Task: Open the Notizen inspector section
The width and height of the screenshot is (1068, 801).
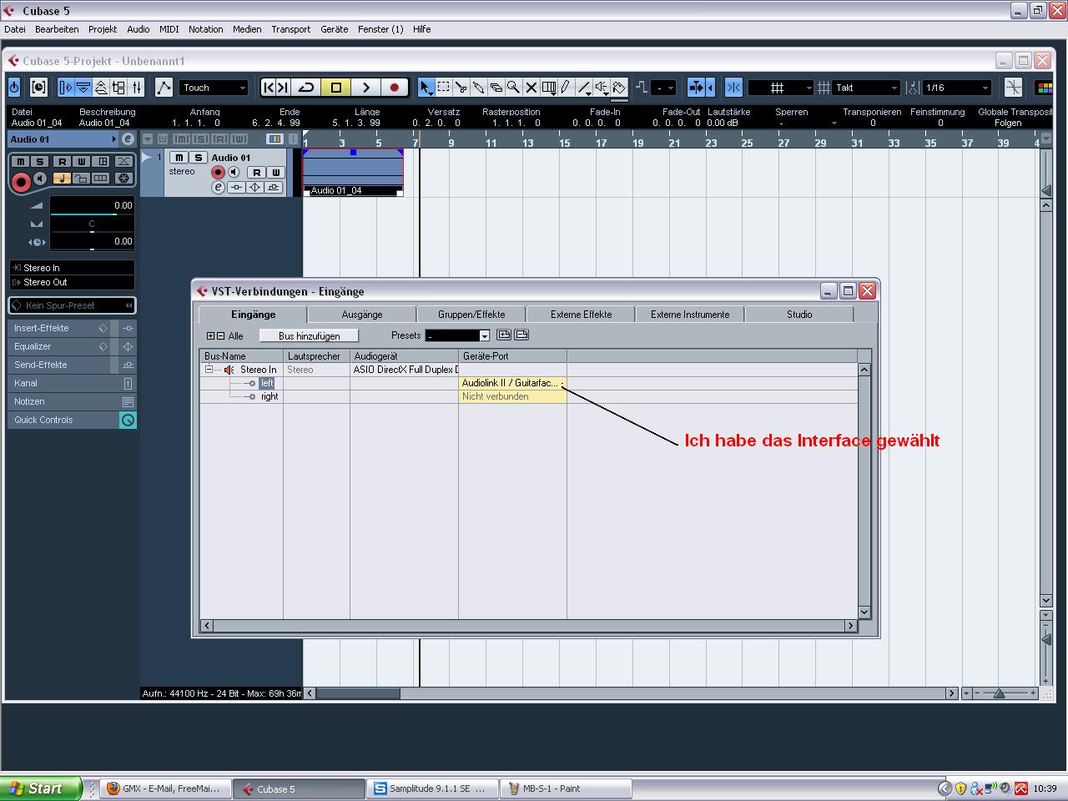Action: coord(72,401)
